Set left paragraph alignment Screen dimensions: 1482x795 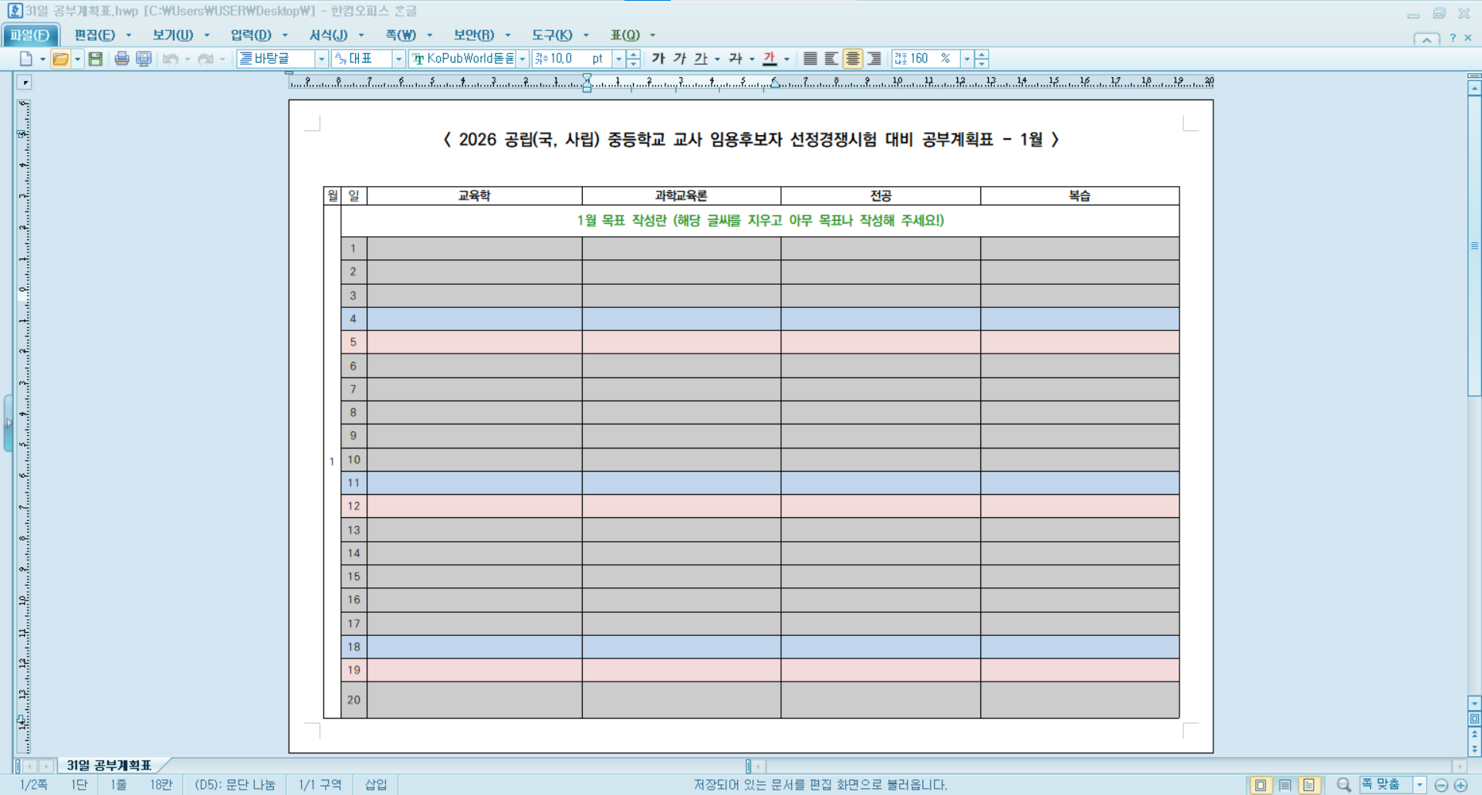(831, 59)
